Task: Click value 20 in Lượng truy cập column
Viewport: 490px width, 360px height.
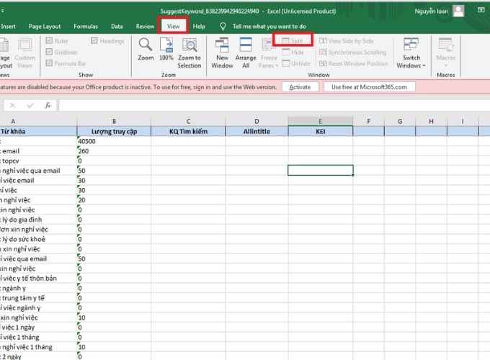Action: click(114, 200)
